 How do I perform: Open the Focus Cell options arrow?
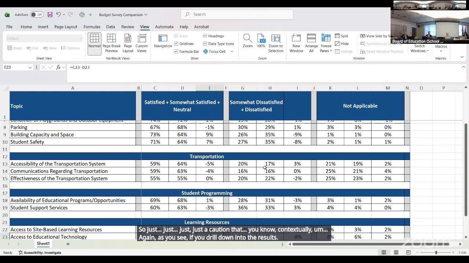pos(232,52)
